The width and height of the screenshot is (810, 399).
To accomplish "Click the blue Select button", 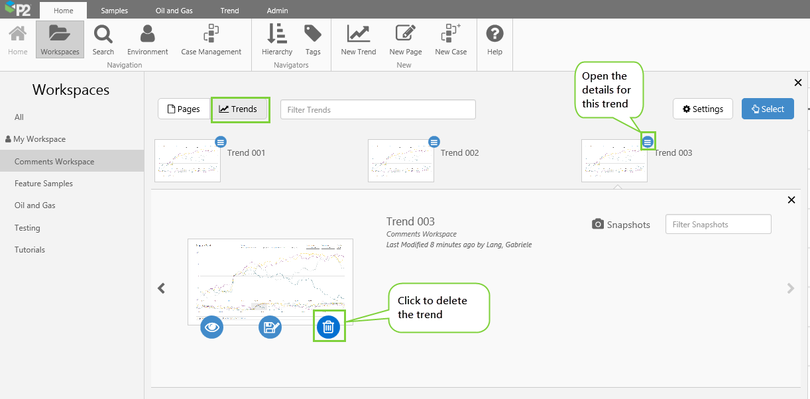I will coord(768,109).
